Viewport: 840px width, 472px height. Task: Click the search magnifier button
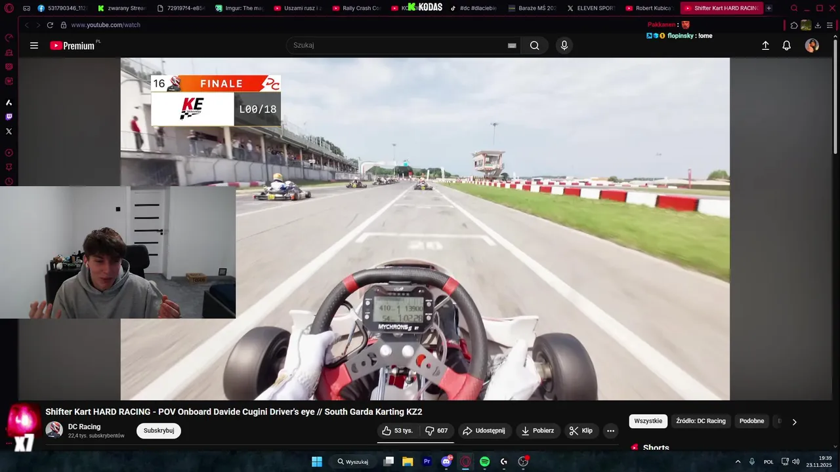[534, 45]
